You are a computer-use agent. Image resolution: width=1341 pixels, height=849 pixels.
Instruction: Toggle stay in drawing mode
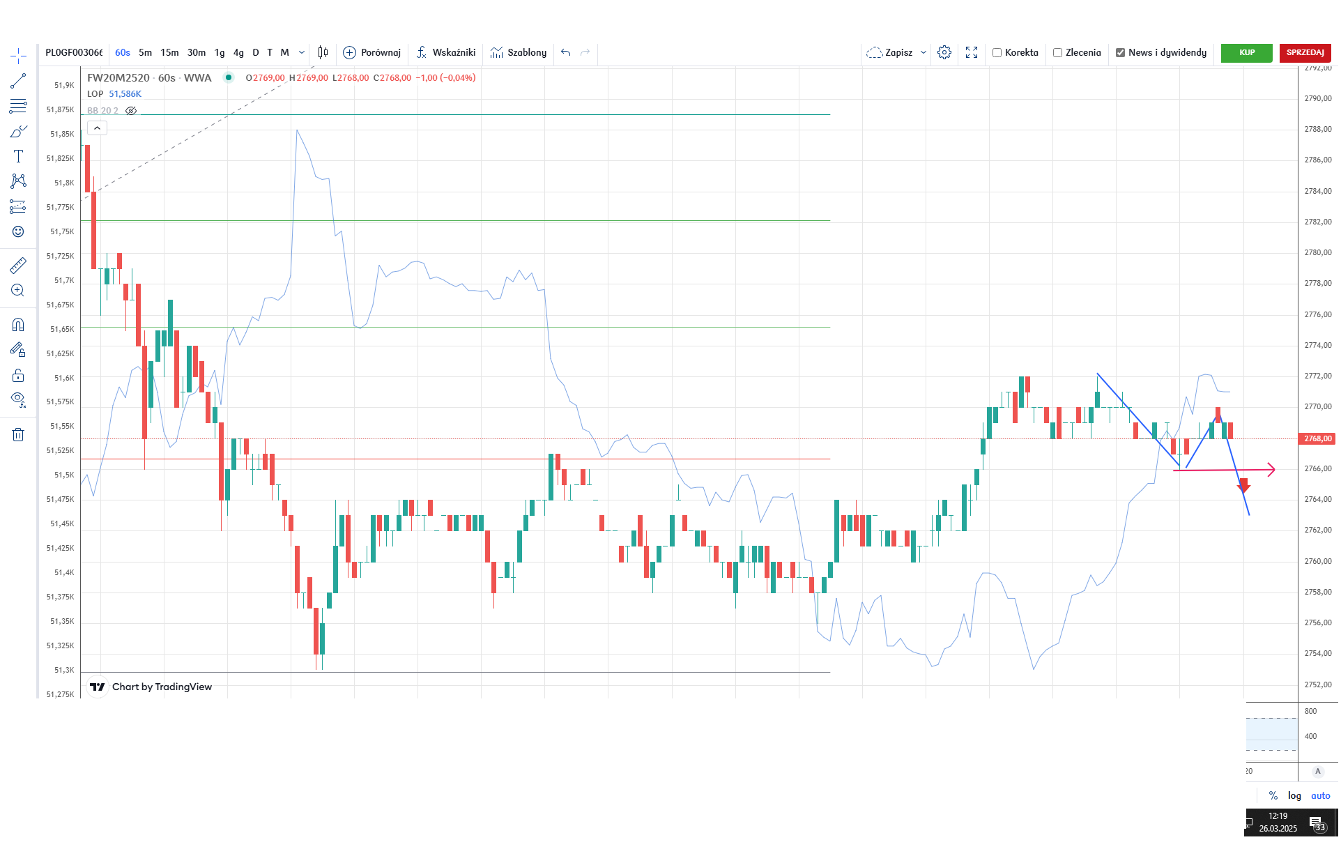pos(18,349)
